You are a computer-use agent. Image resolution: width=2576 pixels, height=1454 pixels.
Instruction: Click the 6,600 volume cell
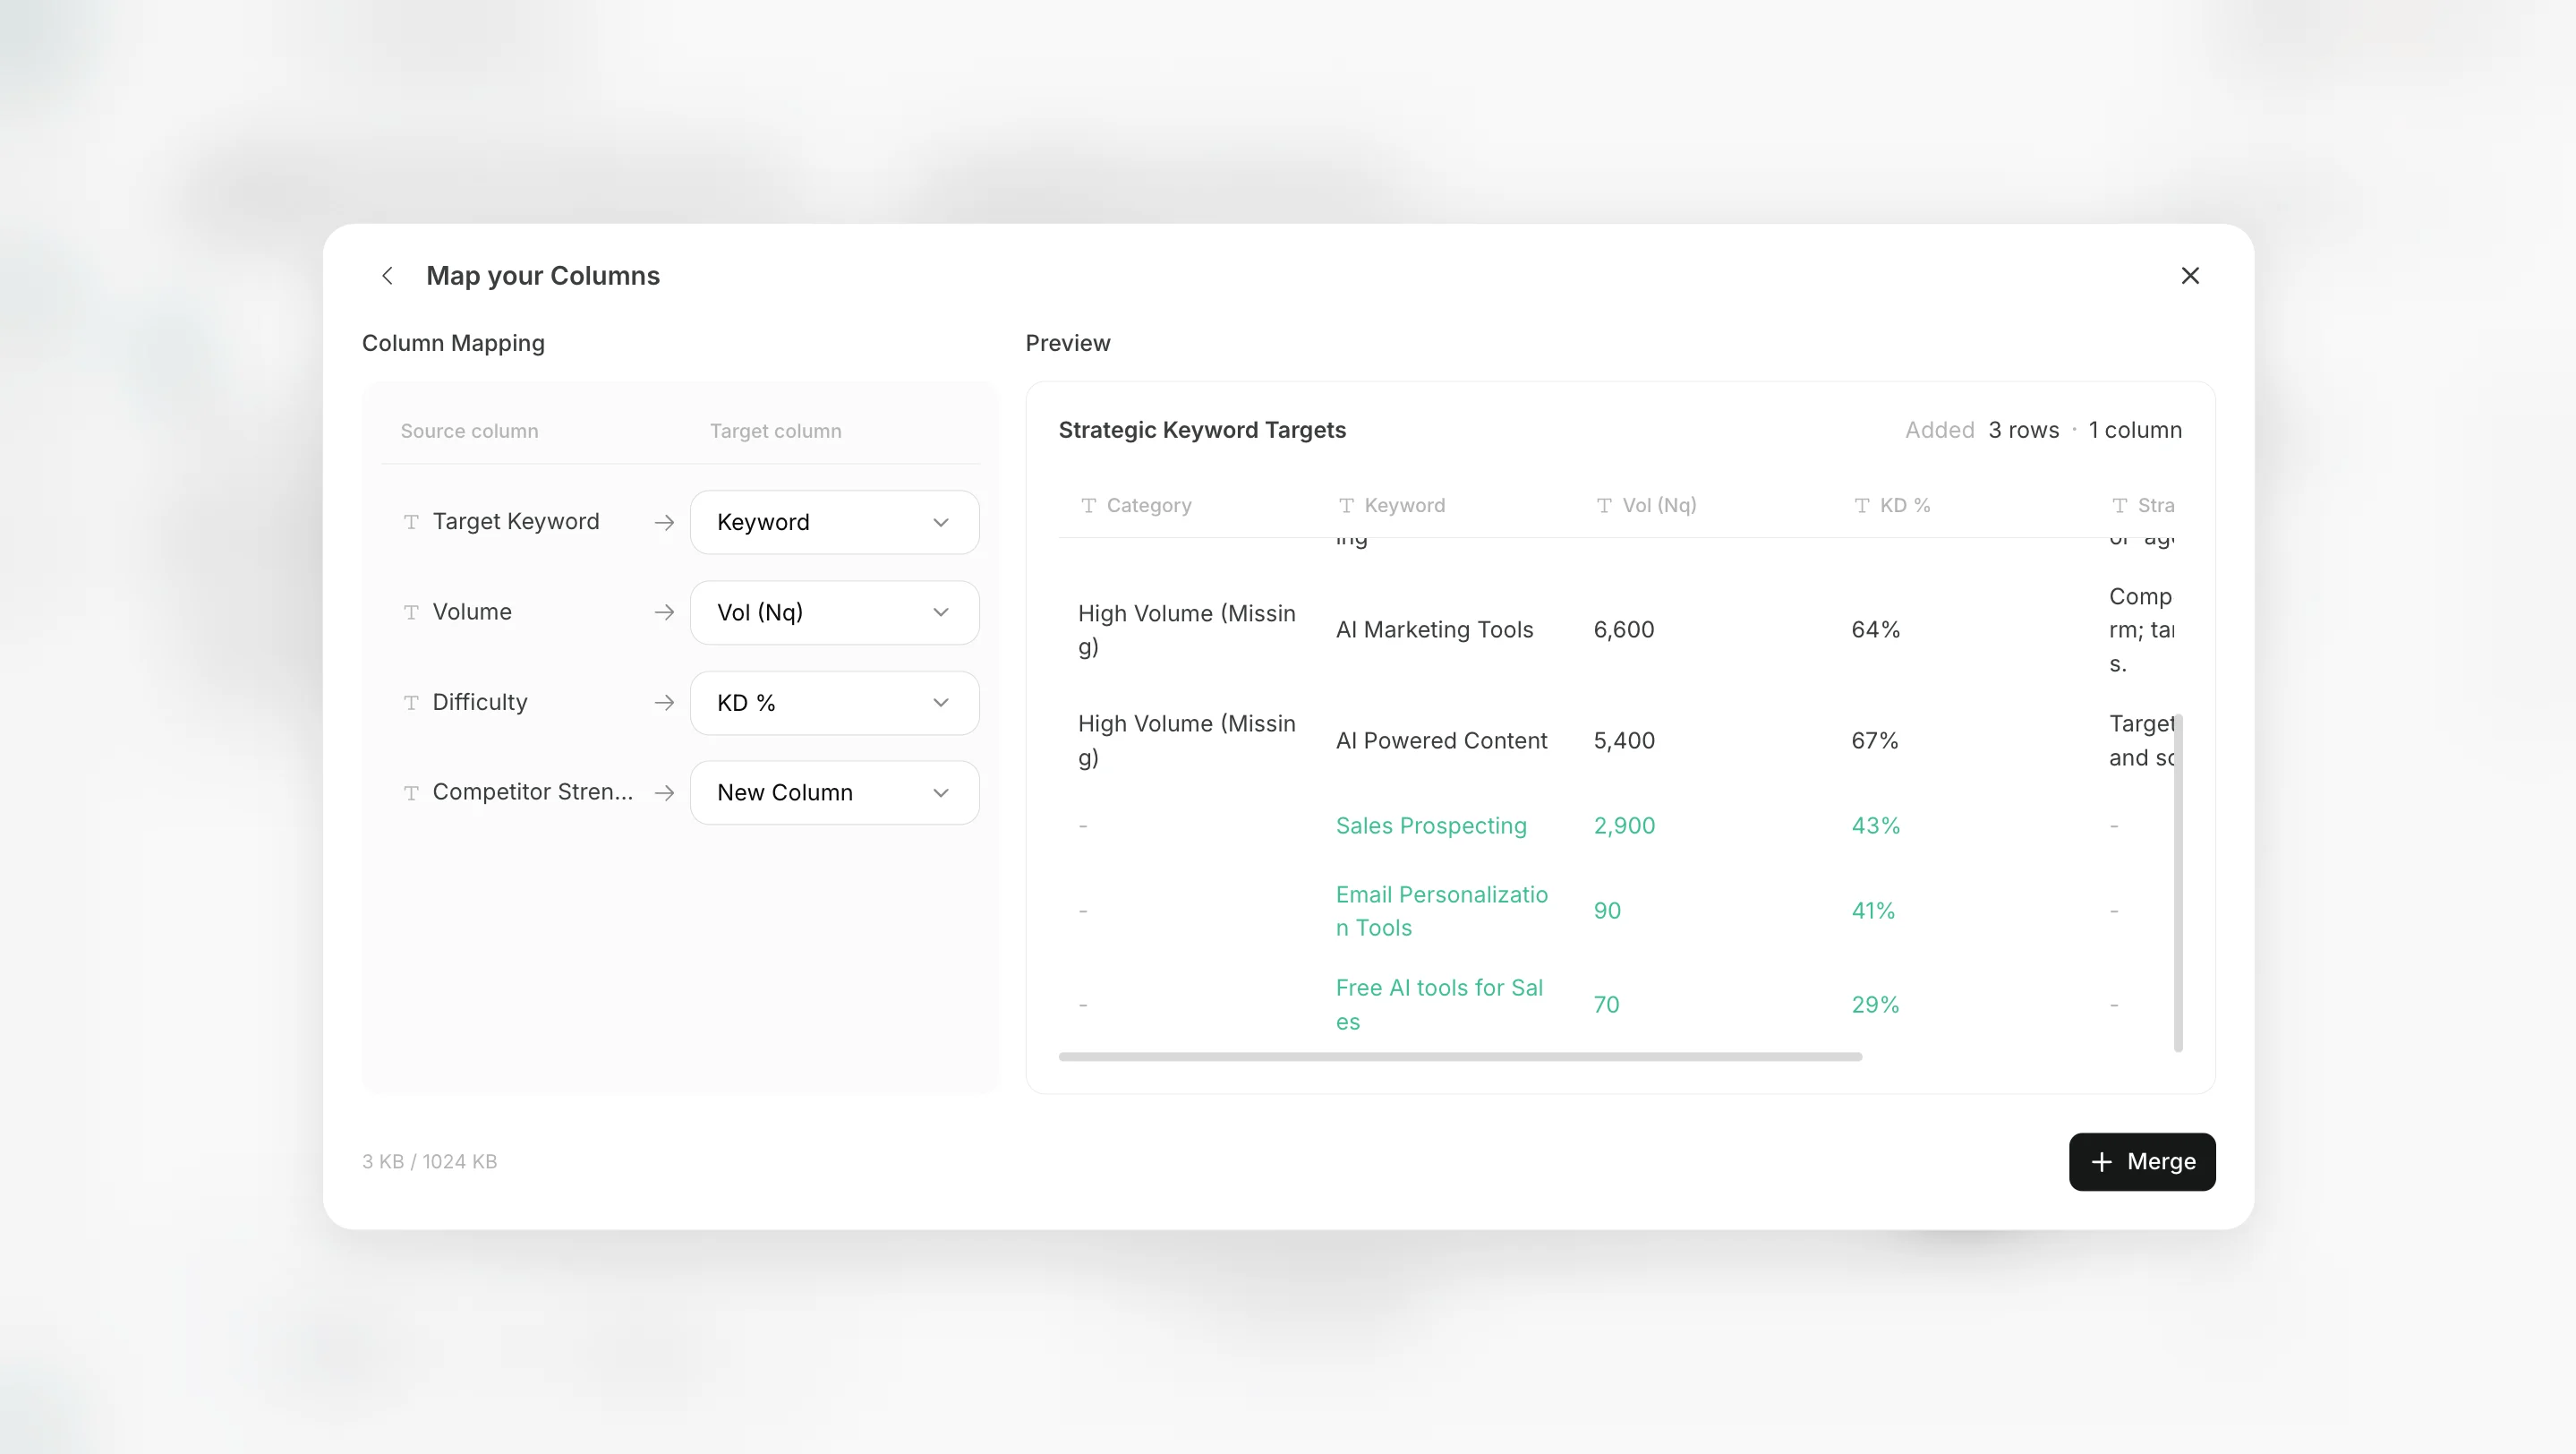[1624, 630]
